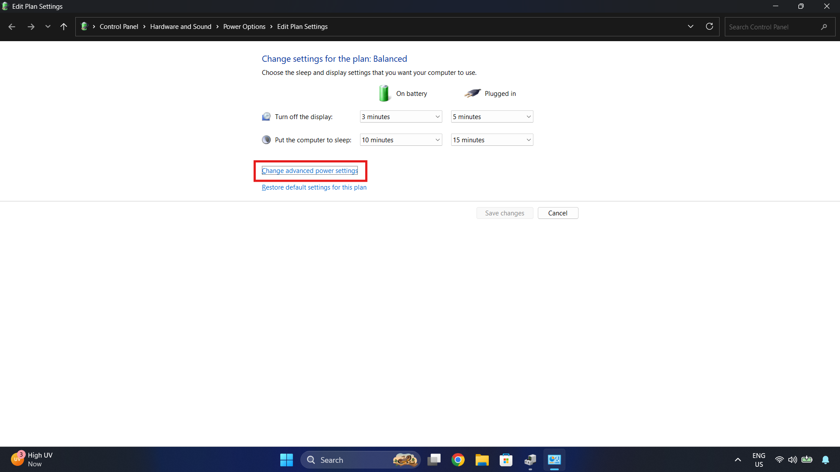Open the volume icon in the system tray
This screenshot has height=472, width=840.
click(x=793, y=460)
